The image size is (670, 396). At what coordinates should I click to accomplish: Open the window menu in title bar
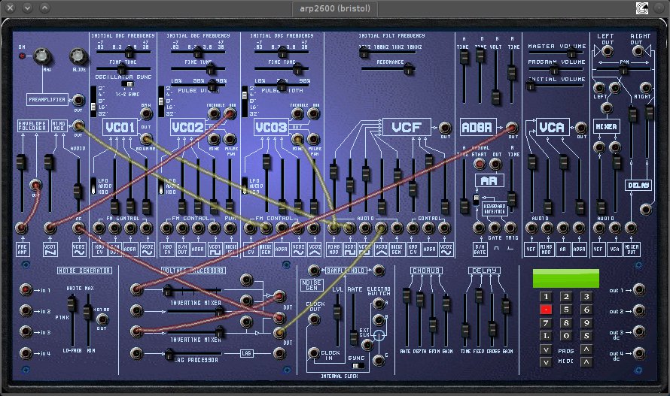coord(11,8)
